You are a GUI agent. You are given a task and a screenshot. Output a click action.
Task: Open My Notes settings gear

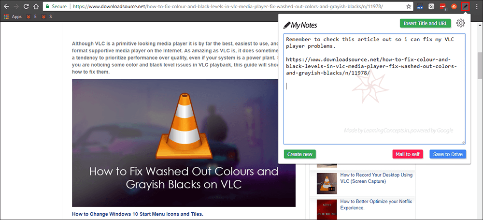[460, 23]
